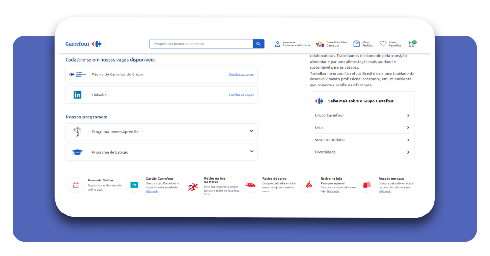The width and height of the screenshot is (490, 256).
Task: Click the Mercado Online basket icon
Action: click(76, 185)
